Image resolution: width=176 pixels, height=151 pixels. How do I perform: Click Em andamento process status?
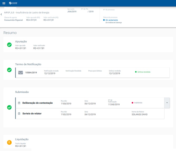click(111, 20)
